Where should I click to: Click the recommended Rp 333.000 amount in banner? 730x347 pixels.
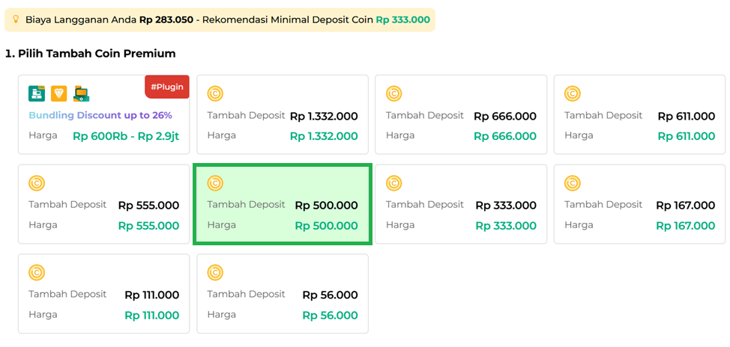coord(402,19)
